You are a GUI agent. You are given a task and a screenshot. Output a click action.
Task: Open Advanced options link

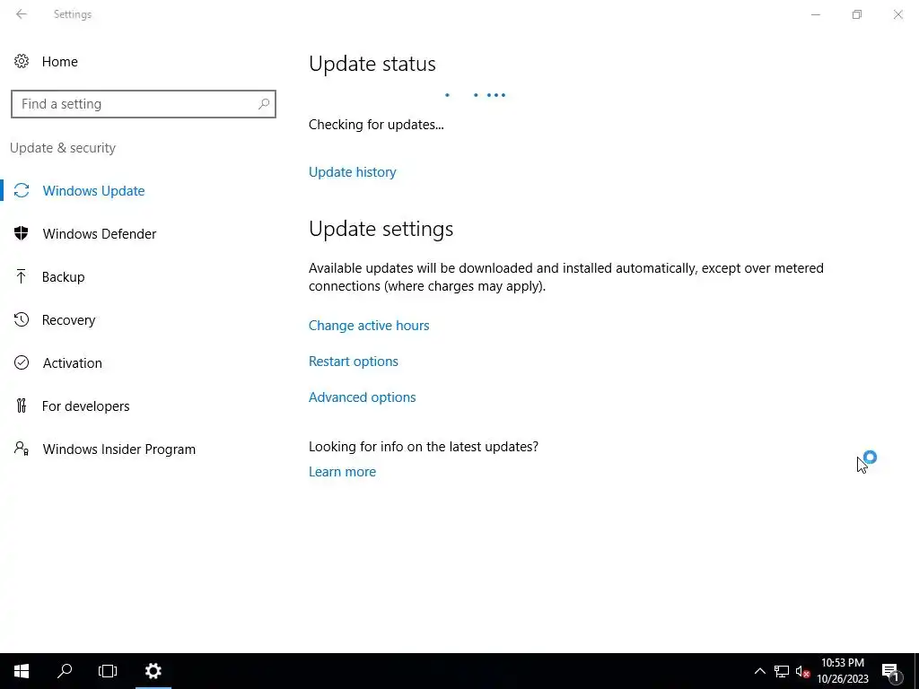pos(363,397)
